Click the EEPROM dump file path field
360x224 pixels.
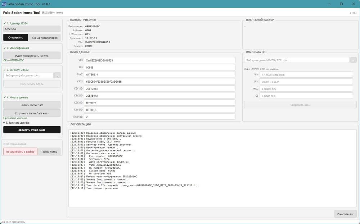tap(28, 75)
